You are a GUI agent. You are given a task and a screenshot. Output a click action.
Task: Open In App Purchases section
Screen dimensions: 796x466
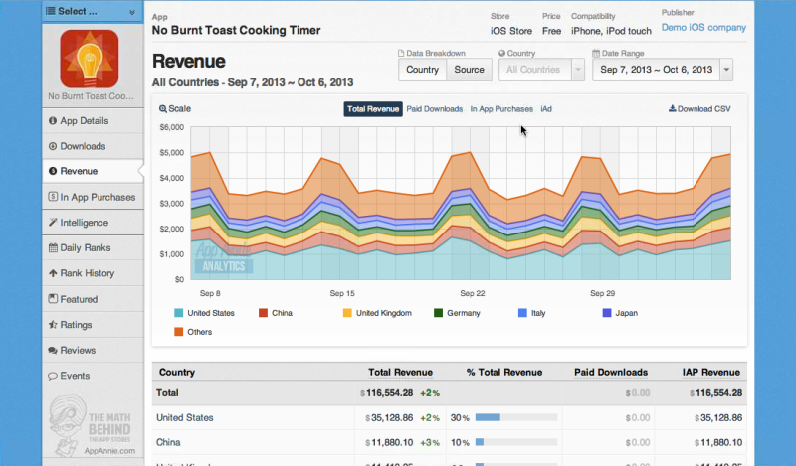click(93, 197)
